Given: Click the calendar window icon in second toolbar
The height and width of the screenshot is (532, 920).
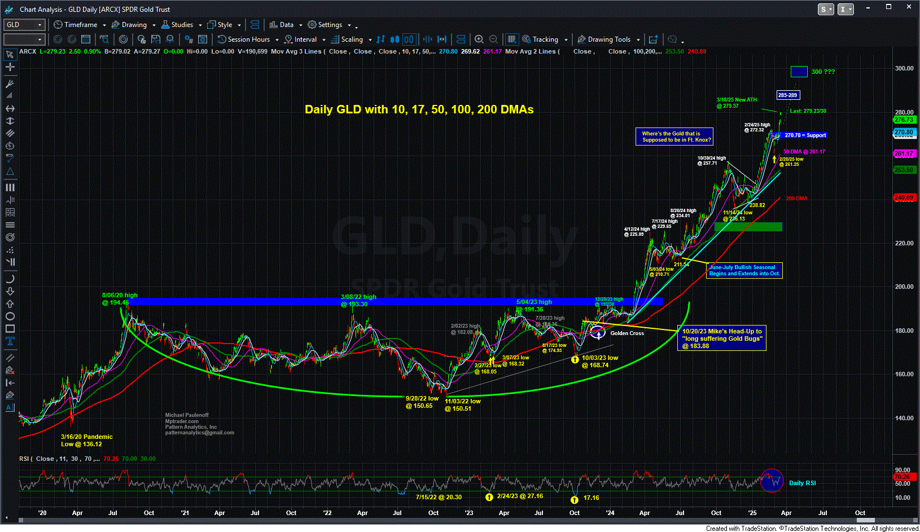Looking at the screenshot, I should coord(86,39).
